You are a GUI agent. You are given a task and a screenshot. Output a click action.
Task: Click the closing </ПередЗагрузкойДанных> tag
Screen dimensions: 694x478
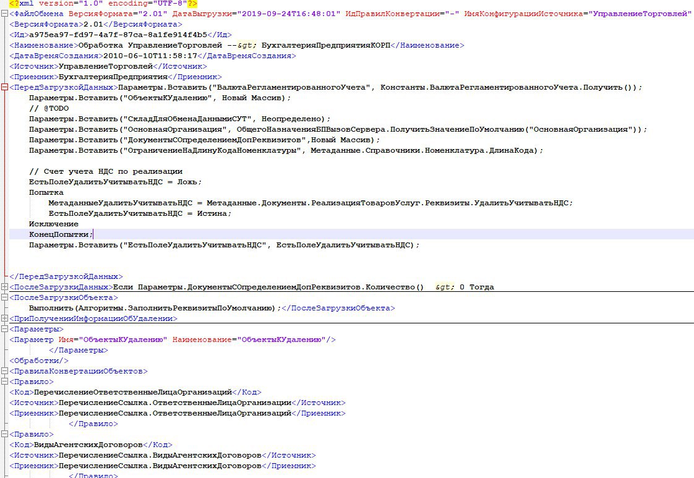[66, 276]
